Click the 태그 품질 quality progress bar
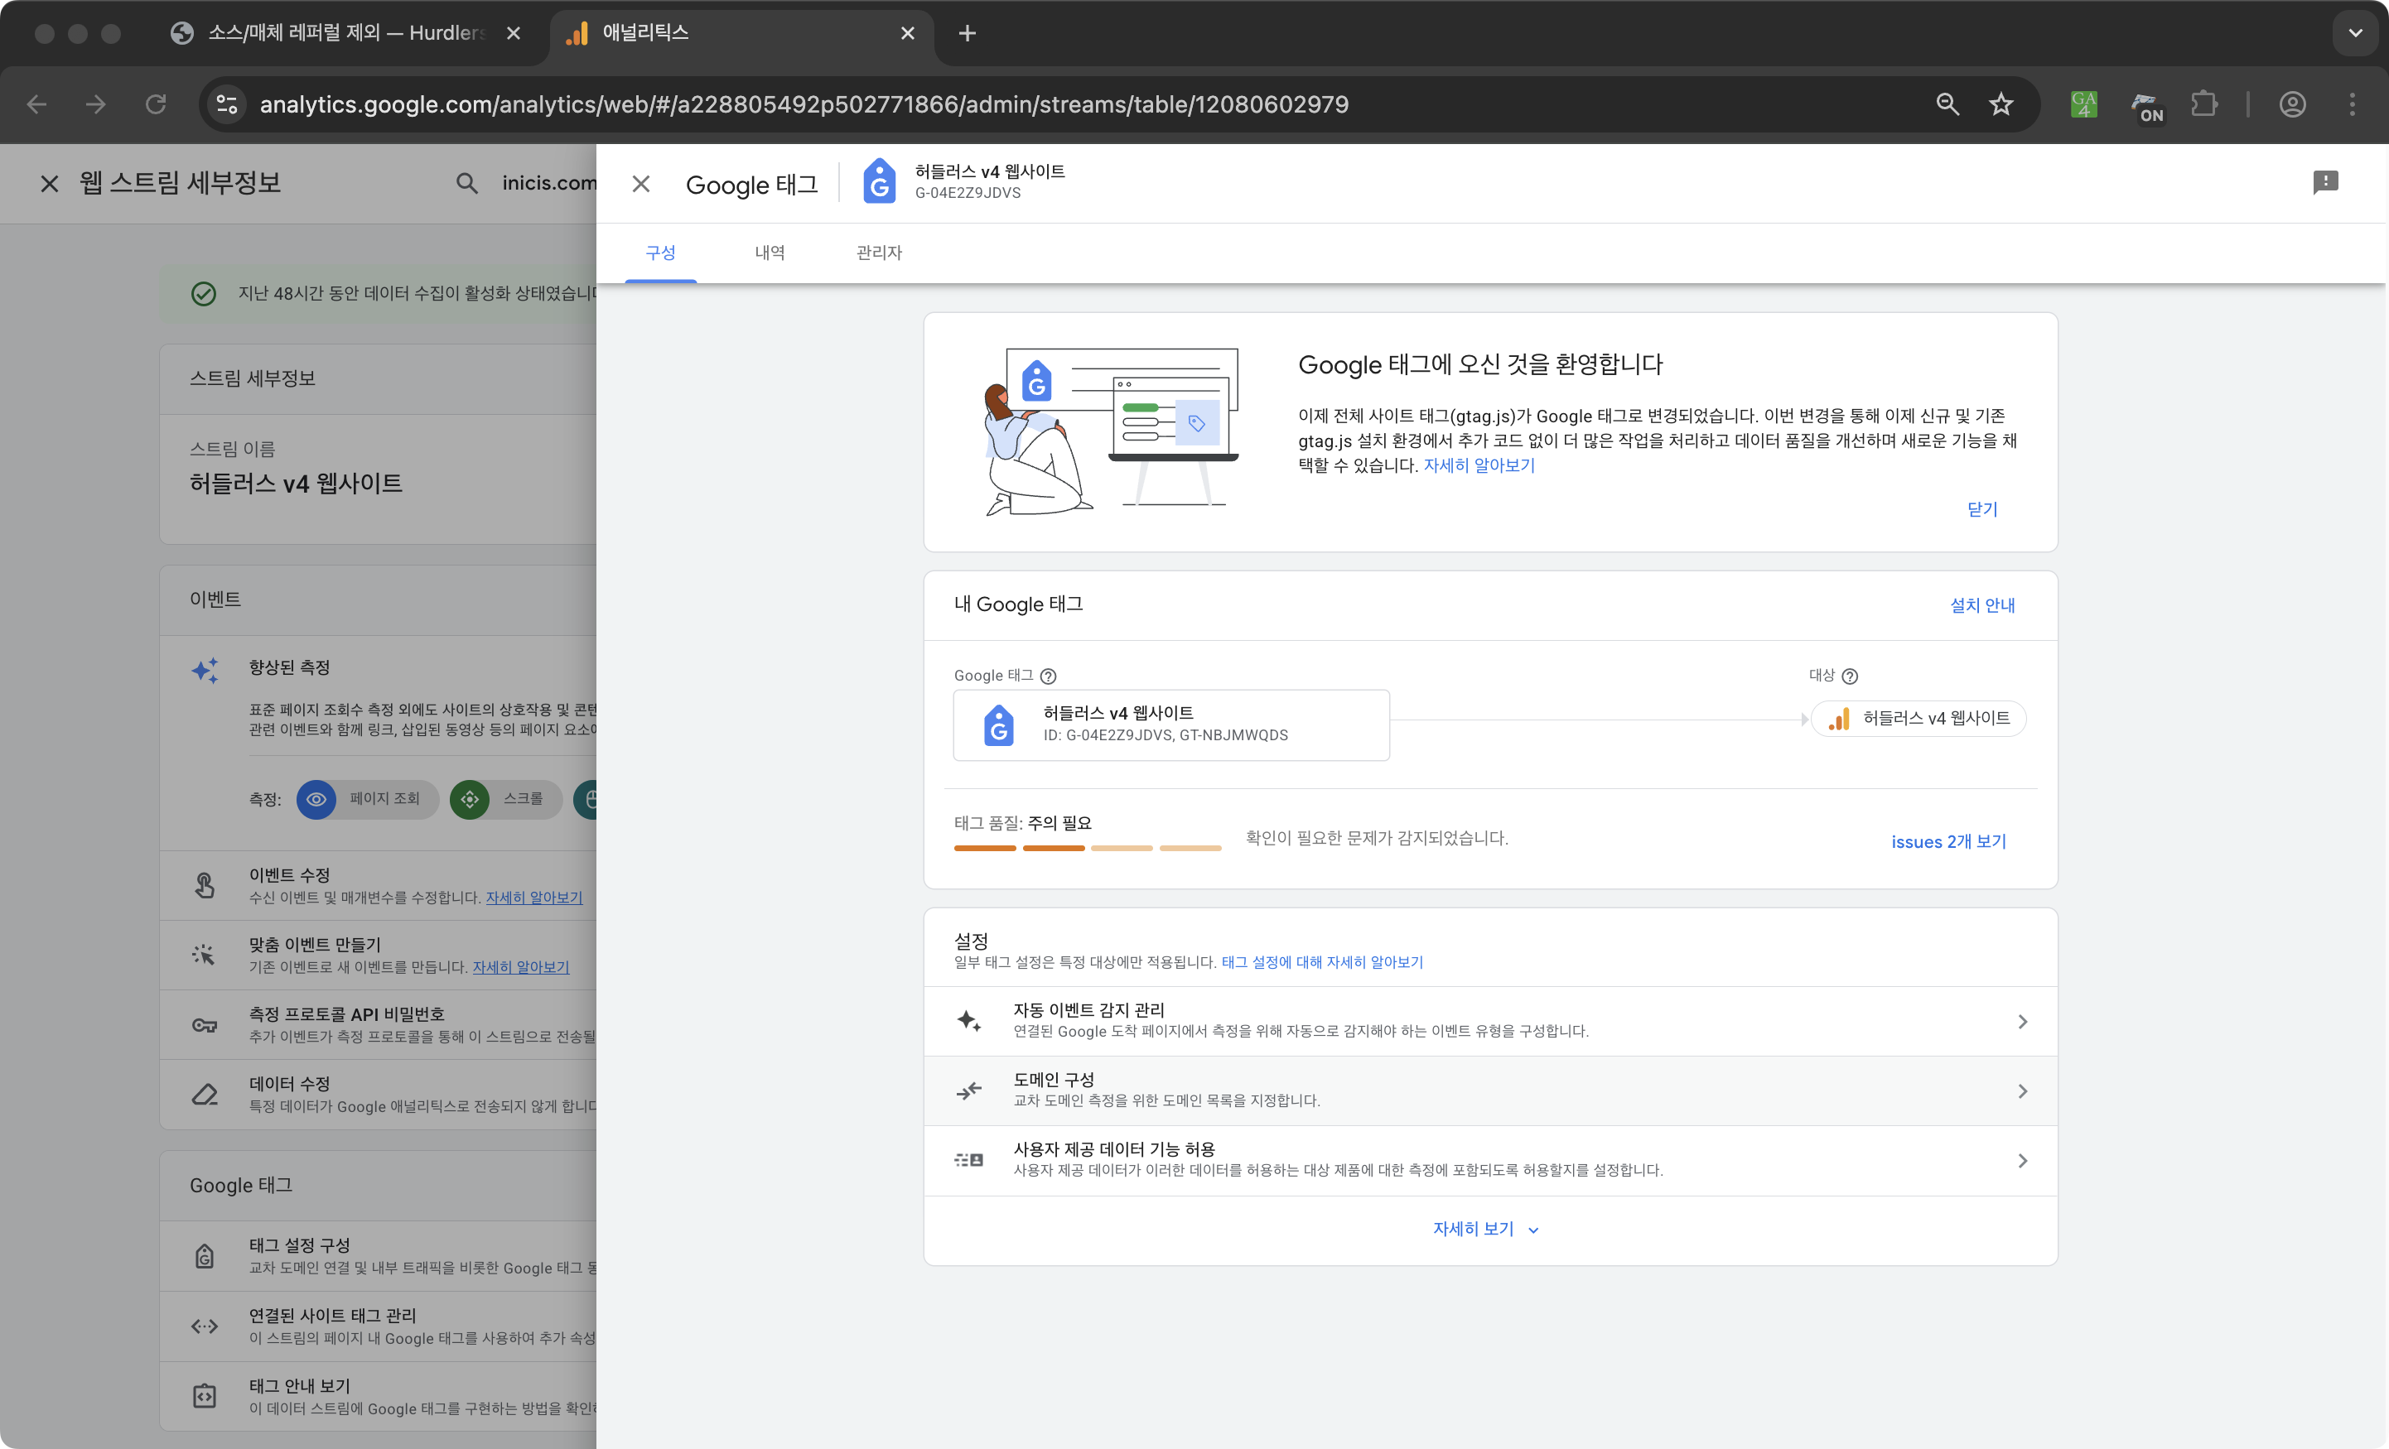This screenshot has width=2389, height=1449. 1087,848
